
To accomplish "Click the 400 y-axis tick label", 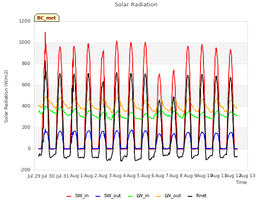I will pos(26,106).
